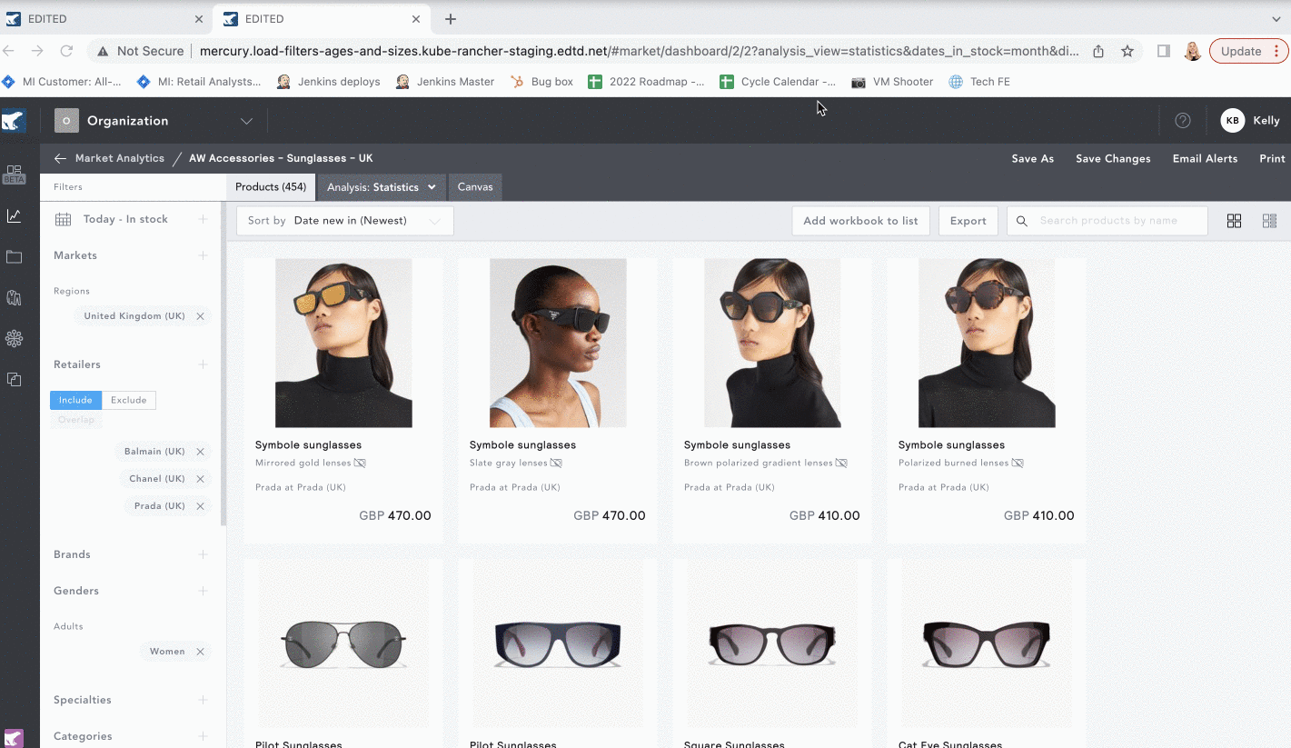The height and width of the screenshot is (748, 1291).
Task: Close the active EDITED browser tab
Action: pyautogui.click(x=417, y=19)
